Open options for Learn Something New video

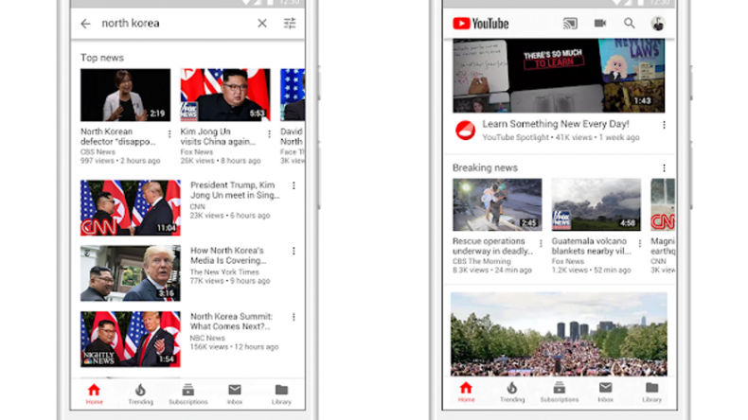[x=664, y=125]
